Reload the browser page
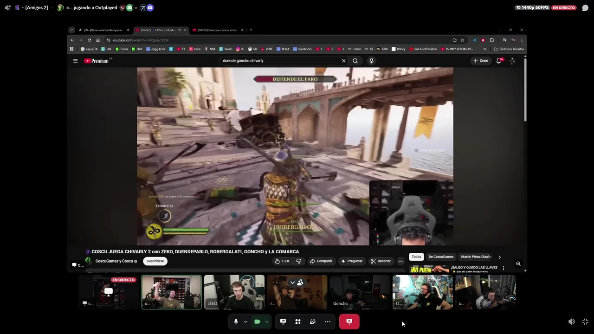Image resolution: width=594 pixels, height=334 pixels. [x=89, y=40]
